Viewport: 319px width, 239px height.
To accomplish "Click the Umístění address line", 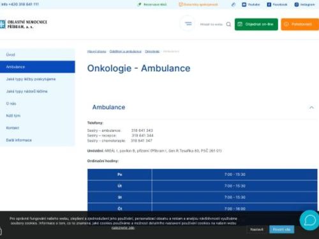I will click(x=154, y=151).
